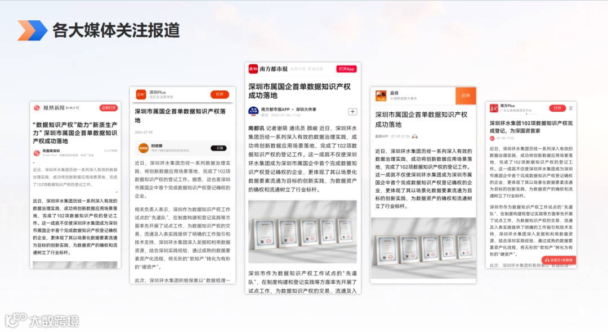Tap the red 打开 button on 南方Plus card
Screen dimensions: 608x332
pyautogui.click(x=557, y=108)
